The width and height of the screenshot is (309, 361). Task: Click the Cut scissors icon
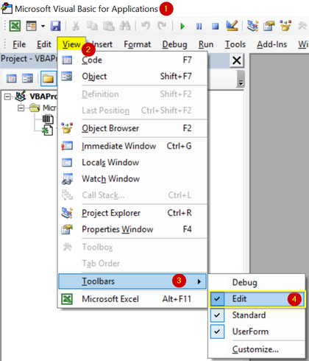point(76,26)
